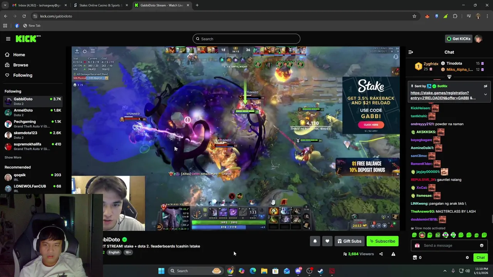Click the English language tag

[114, 252]
